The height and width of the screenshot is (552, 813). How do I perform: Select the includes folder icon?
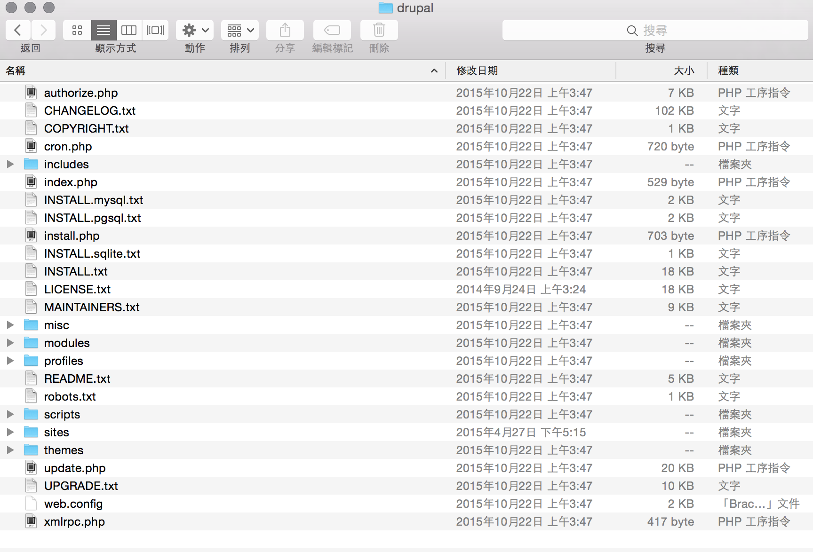pos(31,164)
